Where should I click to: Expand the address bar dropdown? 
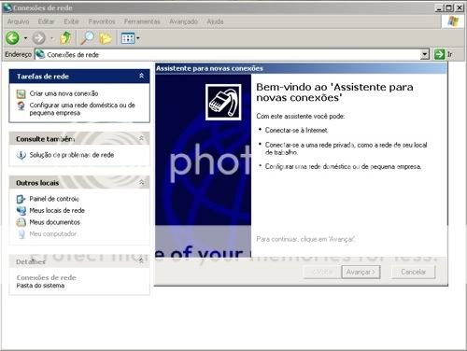[x=425, y=55]
